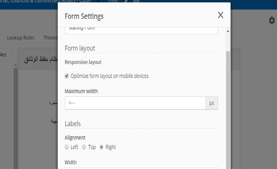Click the Optimize form layout label text
The image size is (277, 169).
pyautogui.click(x=109, y=76)
